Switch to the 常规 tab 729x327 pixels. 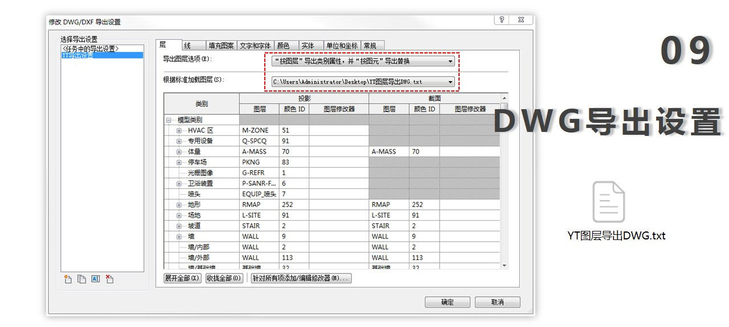click(372, 45)
